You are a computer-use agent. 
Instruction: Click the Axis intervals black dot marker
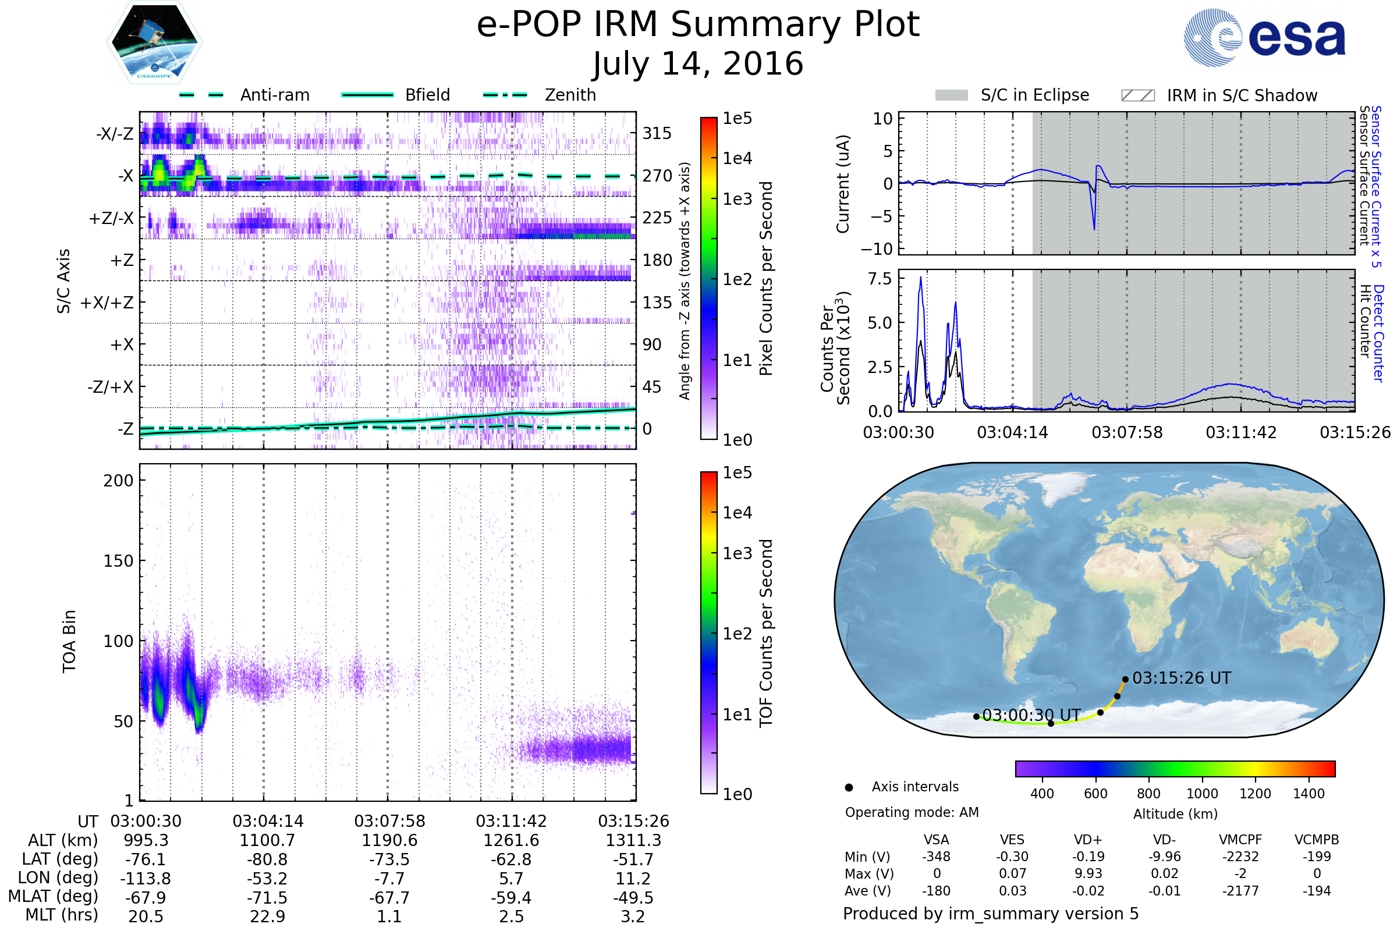pos(849,788)
